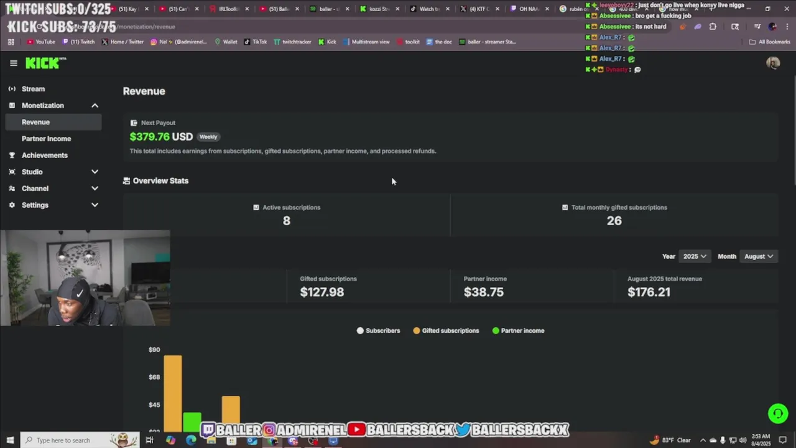Toggle the Gifted subscriptions legend series
The image size is (796, 448).
pos(446,330)
